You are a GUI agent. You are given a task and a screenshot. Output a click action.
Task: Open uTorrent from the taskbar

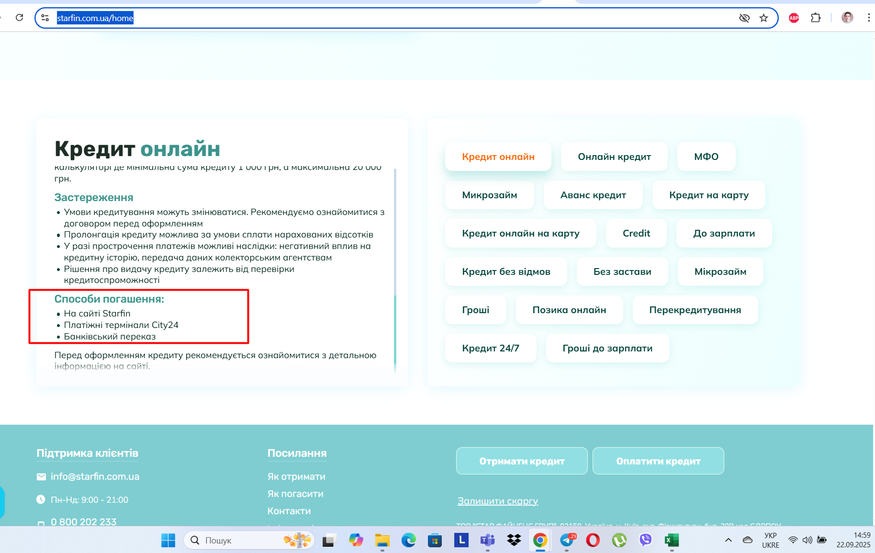pyautogui.click(x=619, y=540)
